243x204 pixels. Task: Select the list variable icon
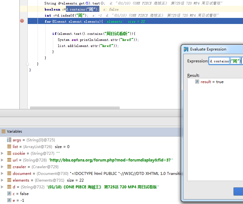click(x=9, y=146)
